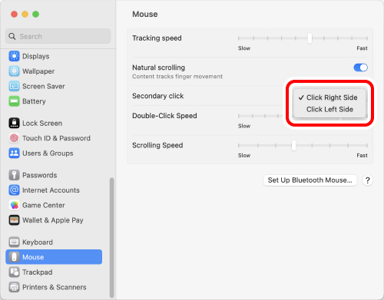This screenshot has height=300, width=384.
Task: Click Wallet & Apple Pay icon
Action: point(14,220)
